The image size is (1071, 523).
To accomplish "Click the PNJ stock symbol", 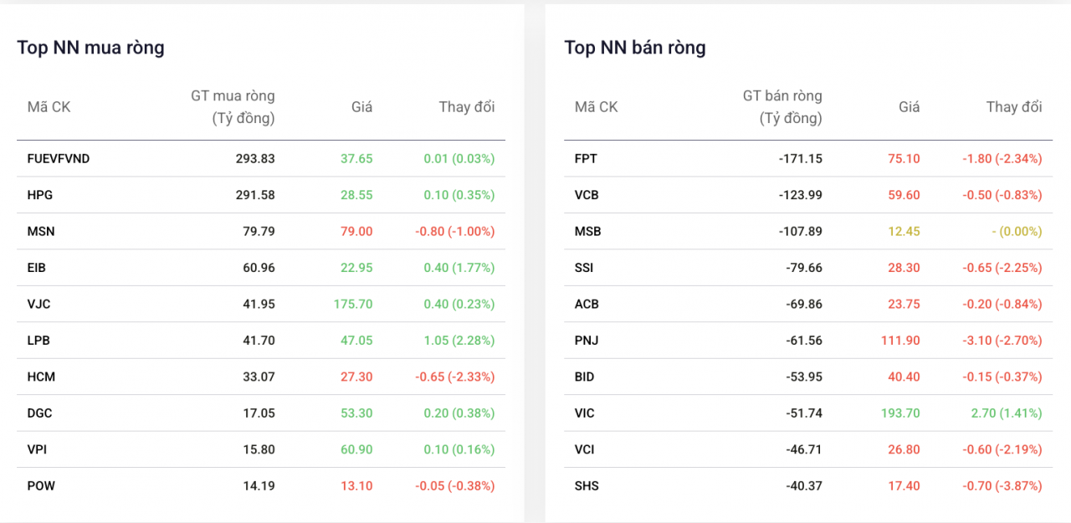I will pos(587,341).
